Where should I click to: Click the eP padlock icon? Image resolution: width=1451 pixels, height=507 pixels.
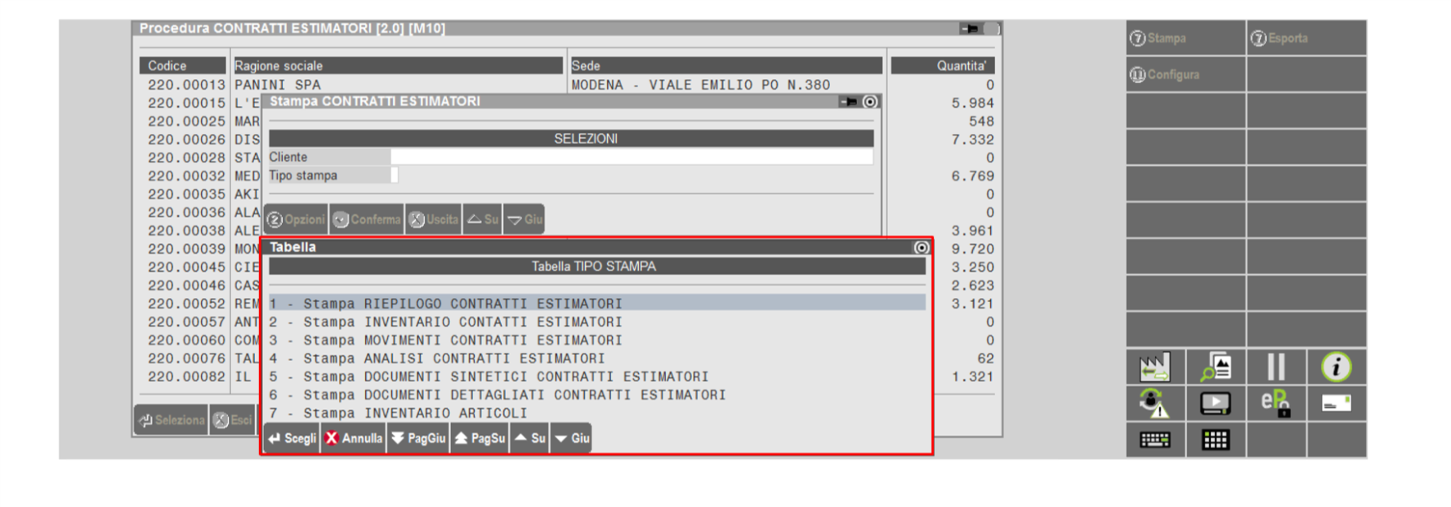[1275, 403]
